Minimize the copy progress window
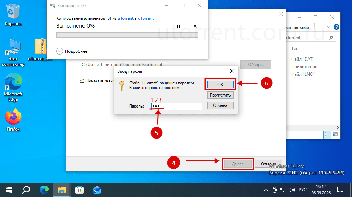Screen dimensions: 352x197 (167, 6)
